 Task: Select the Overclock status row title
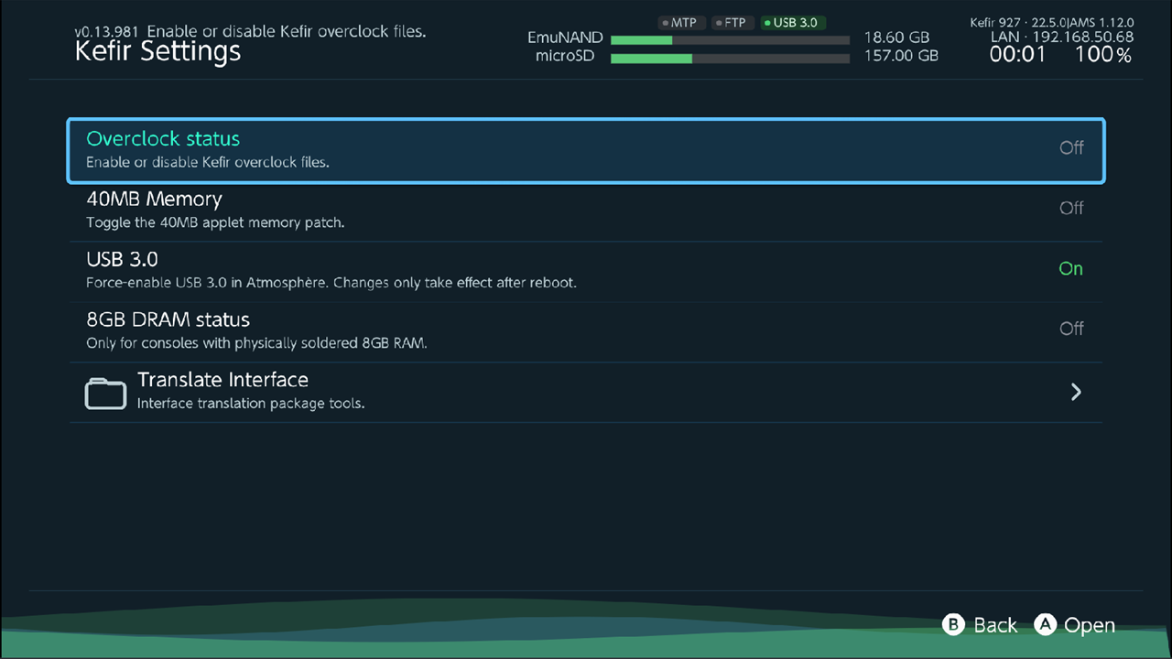coord(163,139)
